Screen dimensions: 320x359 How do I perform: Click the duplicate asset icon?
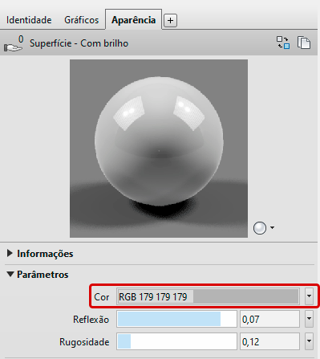point(304,43)
